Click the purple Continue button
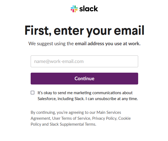Screen dimensions: 168x141 [x=84, y=79]
